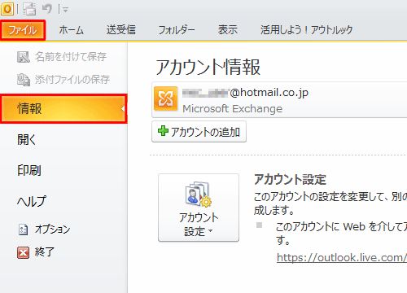Open the outlook.live.com web access link
This screenshot has height=293, width=407.
pos(342,257)
